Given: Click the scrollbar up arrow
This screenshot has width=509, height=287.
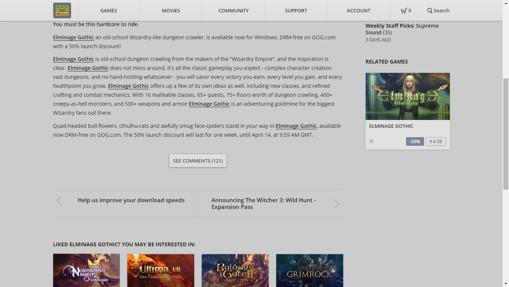Looking at the screenshot, I should point(506,3).
